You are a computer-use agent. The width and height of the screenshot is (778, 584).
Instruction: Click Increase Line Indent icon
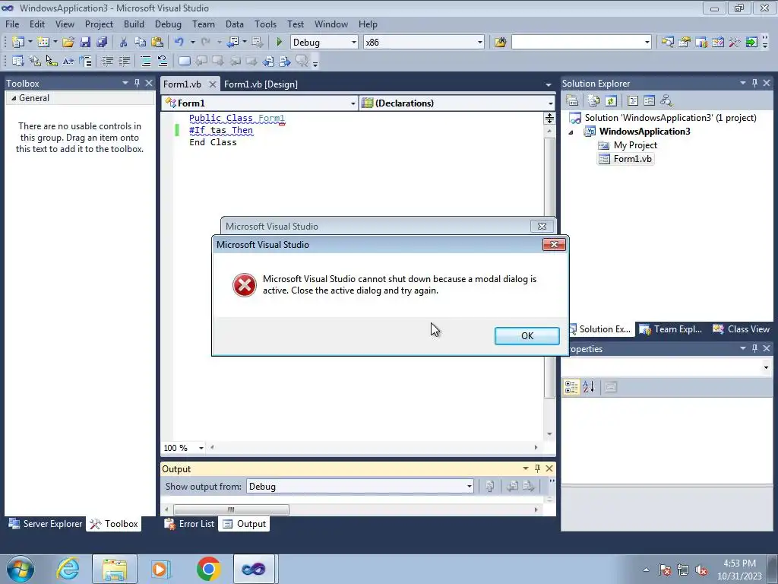(x=124, y=61)
